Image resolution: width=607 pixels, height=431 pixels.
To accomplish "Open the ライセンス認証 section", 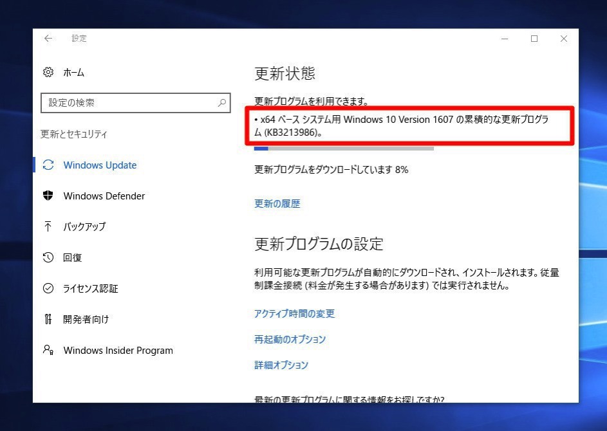I will point(91,288).
